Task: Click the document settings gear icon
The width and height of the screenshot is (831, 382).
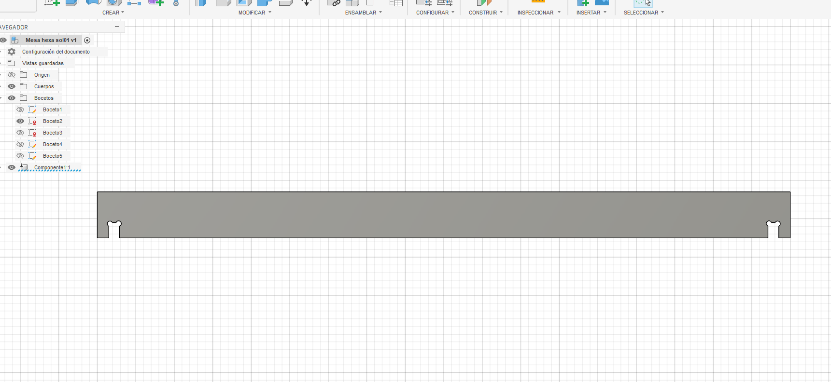Action: pyautogui.click(x=12, y=52)
